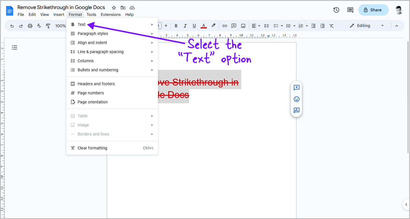Screen dimensions: 410x219
Task: Click the Share button
Action: point(373,10)
